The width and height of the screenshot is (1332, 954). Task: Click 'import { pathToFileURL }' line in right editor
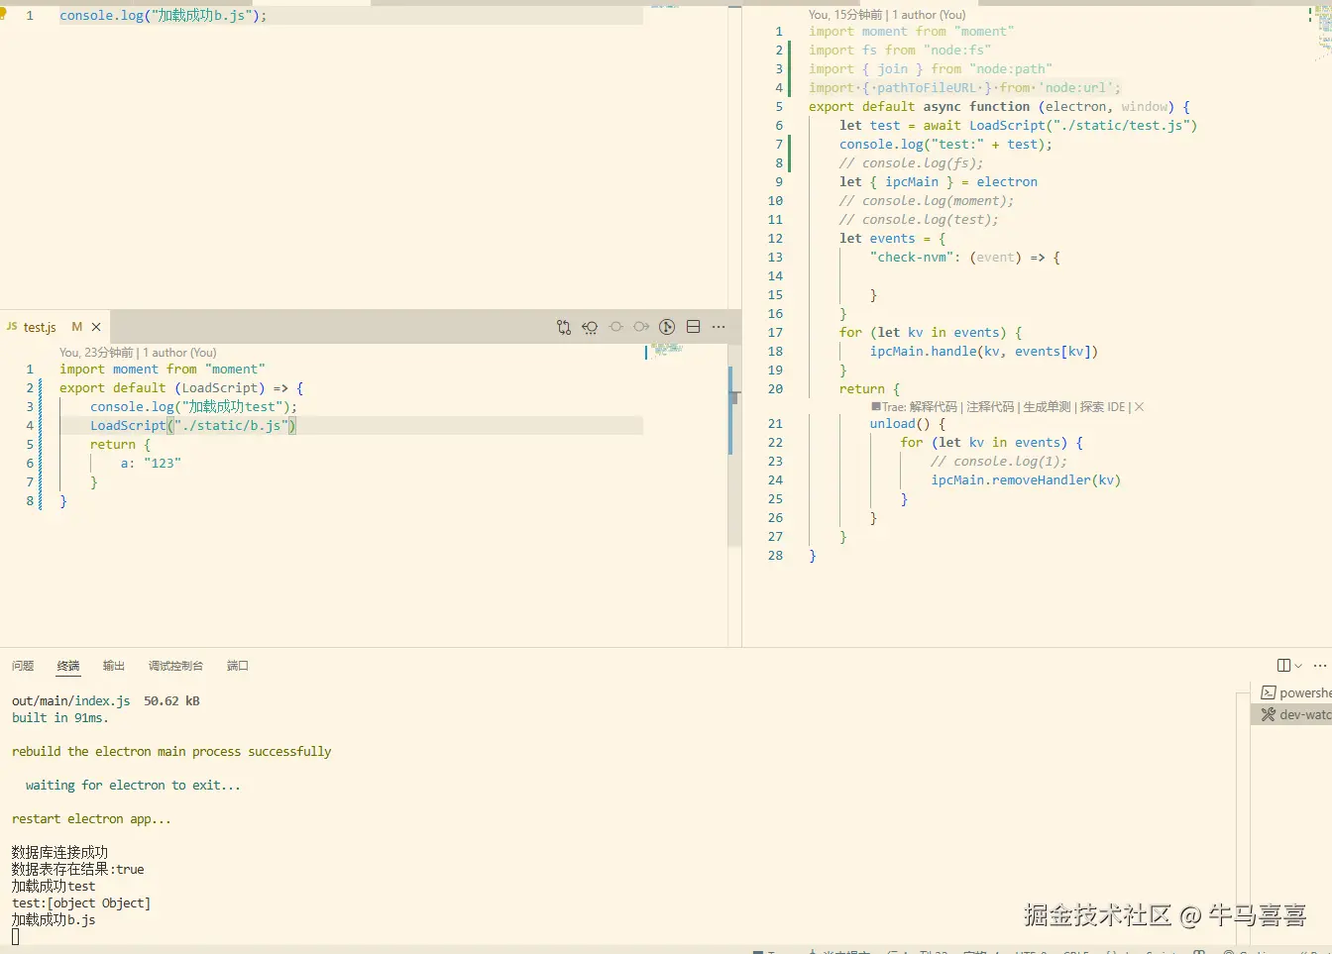(964, 88)
